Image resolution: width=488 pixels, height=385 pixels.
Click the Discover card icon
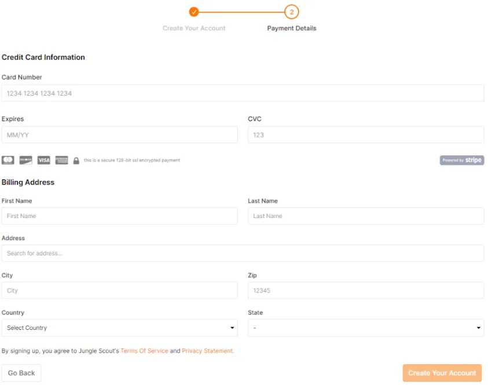pos(26,160)
